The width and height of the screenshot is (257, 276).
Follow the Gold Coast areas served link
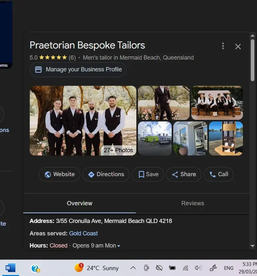[x=83, y=233]
